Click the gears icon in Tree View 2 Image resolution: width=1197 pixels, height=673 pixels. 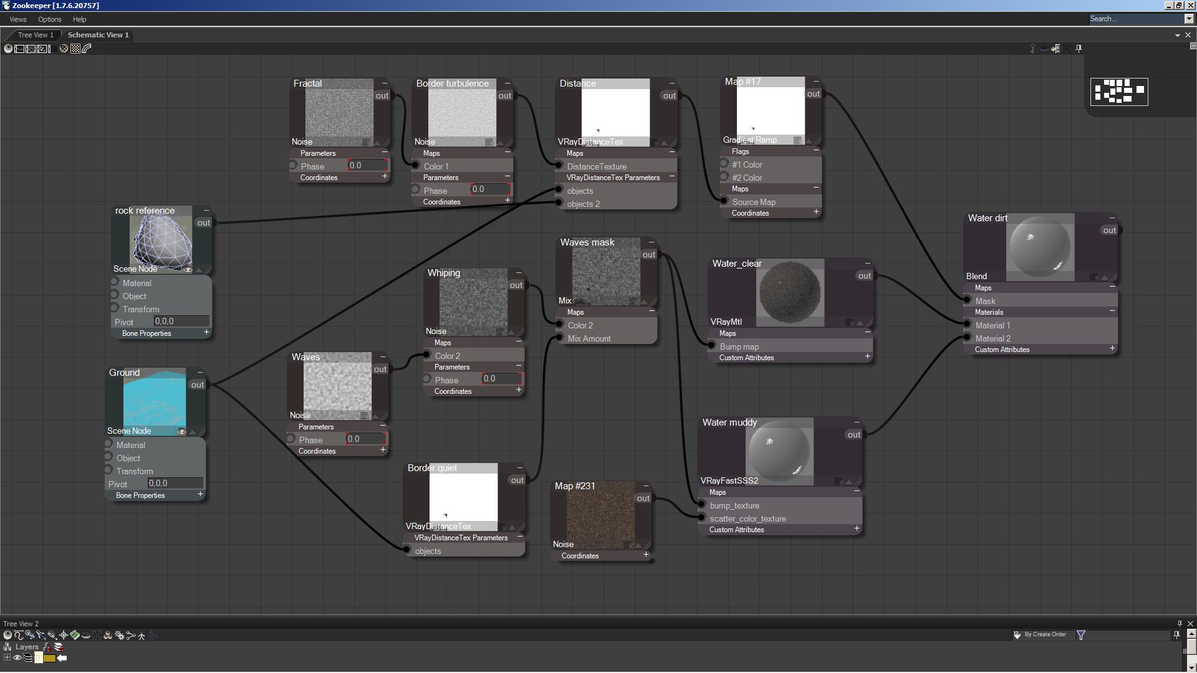[x=119, y=636]
